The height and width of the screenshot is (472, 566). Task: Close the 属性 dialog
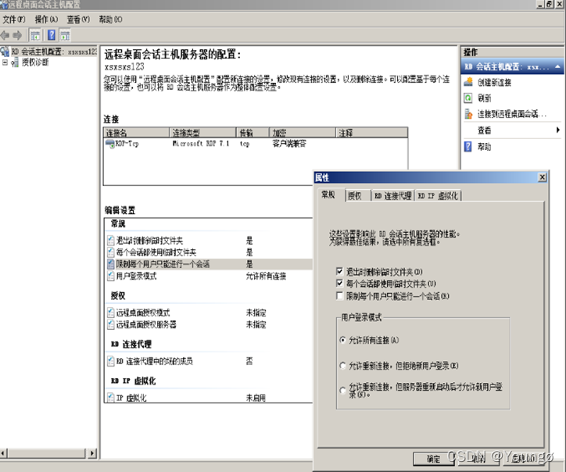click(542, 177)
